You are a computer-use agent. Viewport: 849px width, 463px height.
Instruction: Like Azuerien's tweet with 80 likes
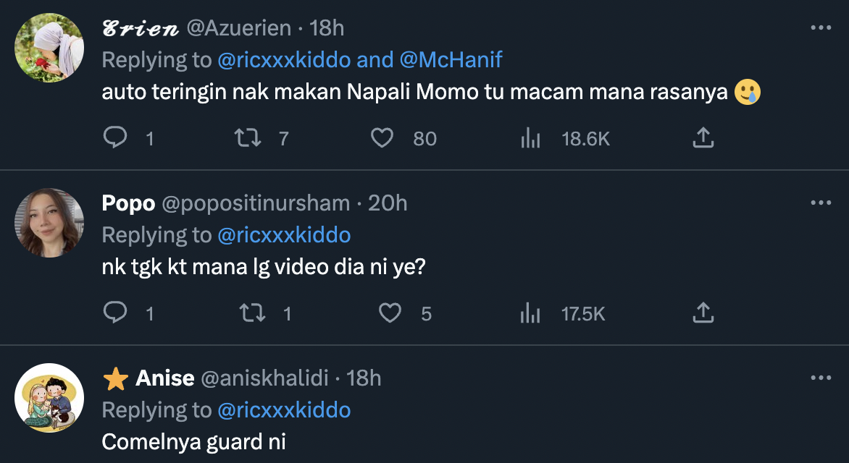point(382,137)
